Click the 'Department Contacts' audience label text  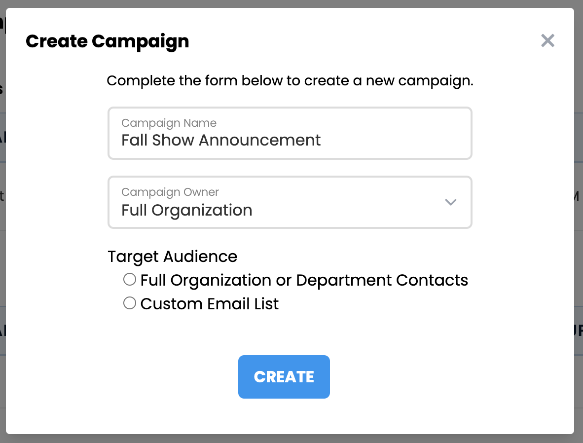[382, 280]
